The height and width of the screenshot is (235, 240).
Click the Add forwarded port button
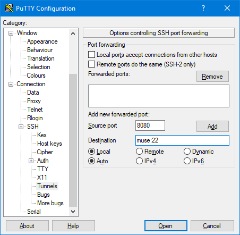tap(212, 127)
